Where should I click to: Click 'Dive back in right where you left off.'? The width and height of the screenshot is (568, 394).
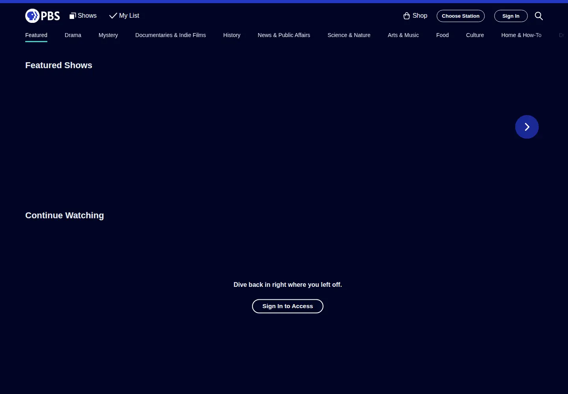pyautogui.click(x=288, y=284)
